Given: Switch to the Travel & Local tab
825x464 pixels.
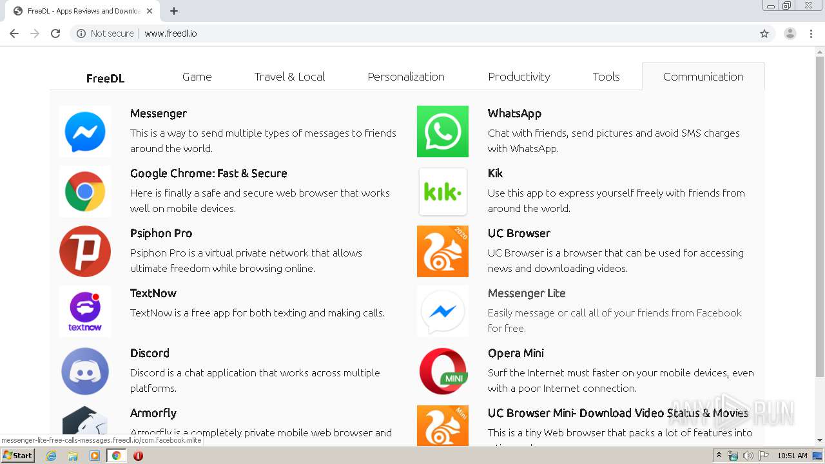Looking at the screenshot, I should coord(289,77).
